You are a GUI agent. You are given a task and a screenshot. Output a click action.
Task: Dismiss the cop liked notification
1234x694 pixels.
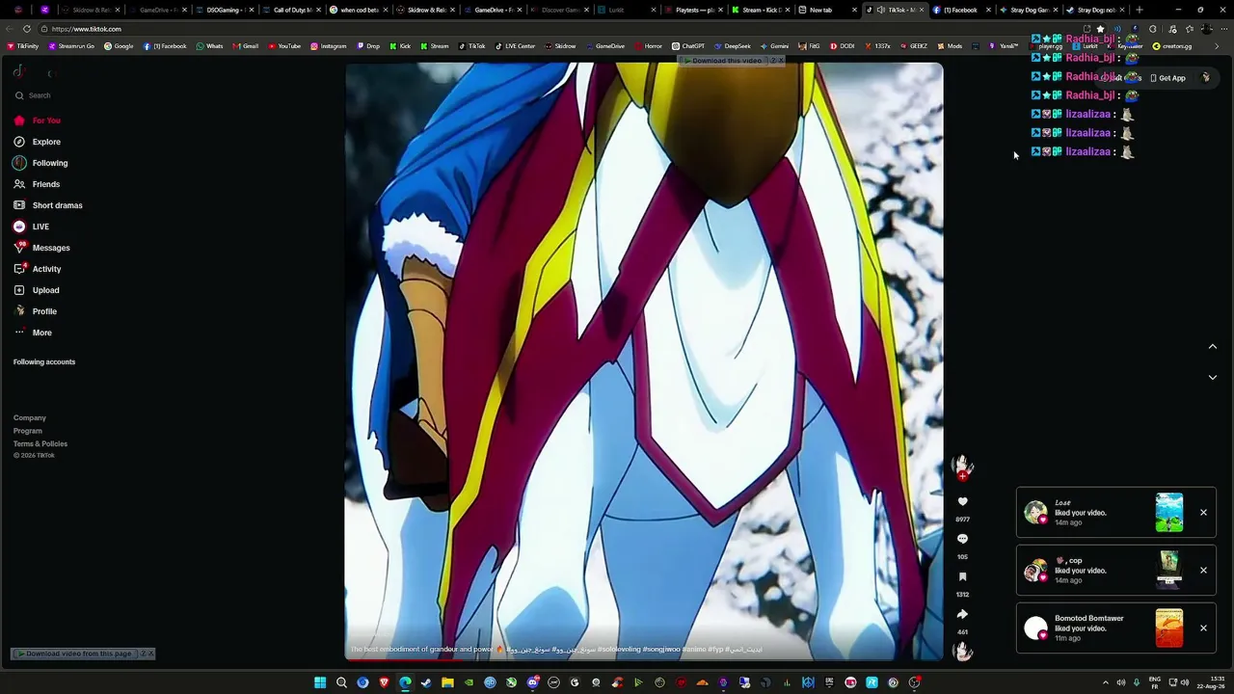(x=1203, y=570)
